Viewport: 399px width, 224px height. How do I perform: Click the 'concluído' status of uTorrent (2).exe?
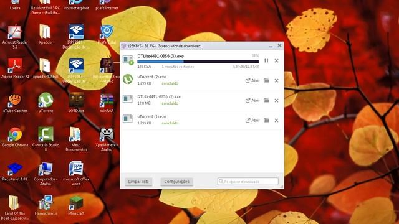pyautogui.click(x=170, y=83)
